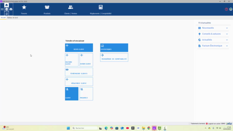Screen dimensions: 233x131
Task: Switch to the Tableau de bord tab
Action: coord(12,17)
